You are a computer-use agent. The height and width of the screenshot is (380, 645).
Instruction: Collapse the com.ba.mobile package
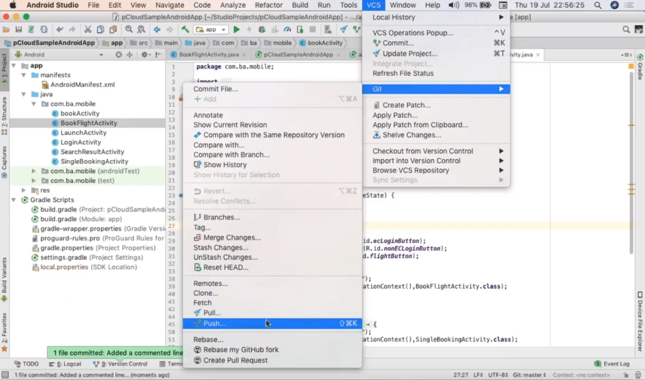click(x=34, y=104)
